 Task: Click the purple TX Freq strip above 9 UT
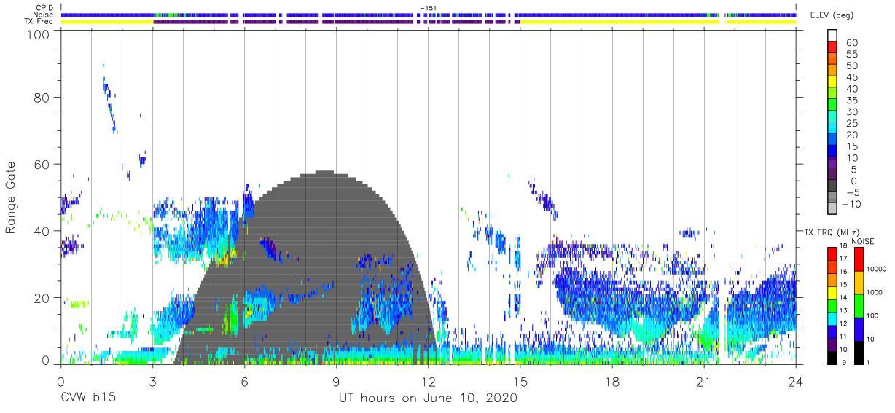tap(337, 22)
